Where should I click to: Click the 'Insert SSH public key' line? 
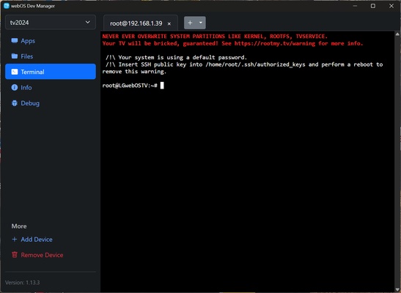244,64
